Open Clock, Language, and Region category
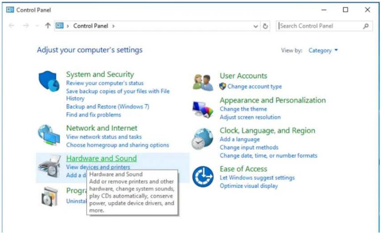This screenshot has height=233, width=381. pos(268,130)
